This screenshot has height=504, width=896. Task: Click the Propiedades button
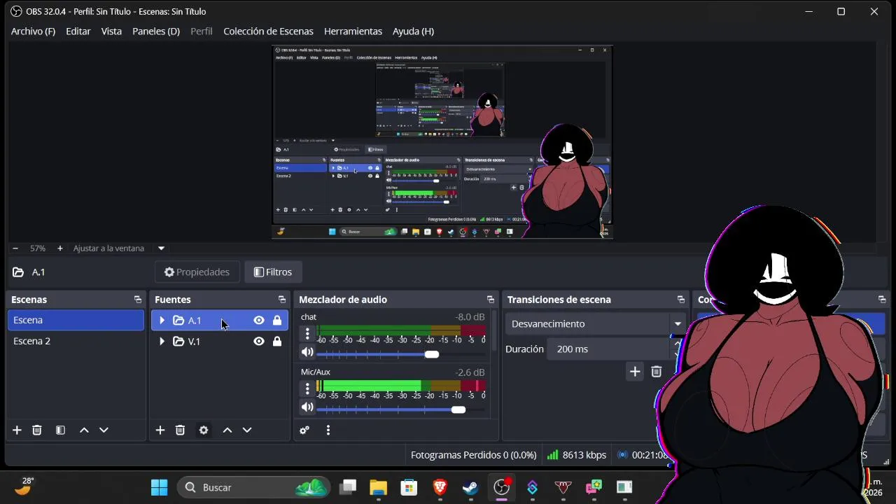[197, 272]
